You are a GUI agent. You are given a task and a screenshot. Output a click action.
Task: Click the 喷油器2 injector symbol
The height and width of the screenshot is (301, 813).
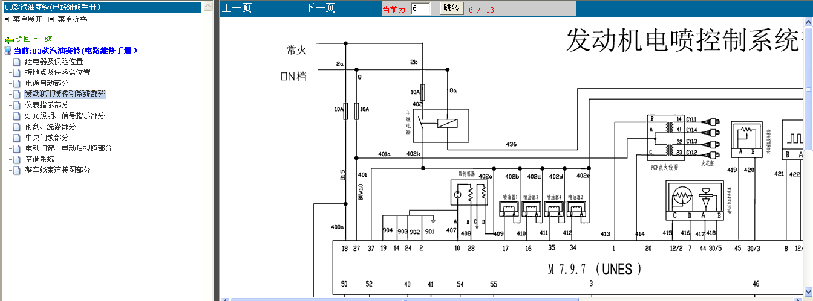click(x=576, y=209)
